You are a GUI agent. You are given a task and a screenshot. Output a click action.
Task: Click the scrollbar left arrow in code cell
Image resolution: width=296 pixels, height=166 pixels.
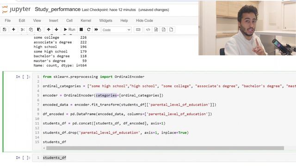[x=44, y=148]
